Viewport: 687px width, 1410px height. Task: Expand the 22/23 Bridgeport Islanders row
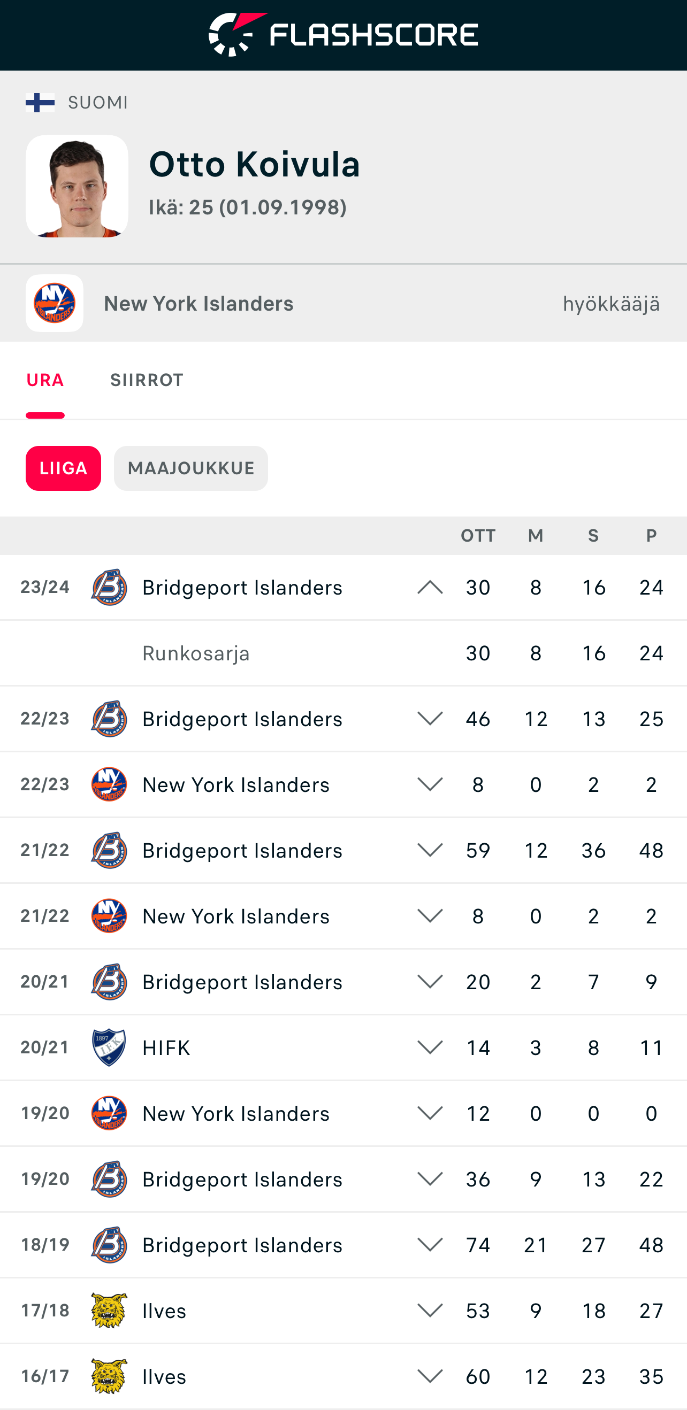(430, 719)
